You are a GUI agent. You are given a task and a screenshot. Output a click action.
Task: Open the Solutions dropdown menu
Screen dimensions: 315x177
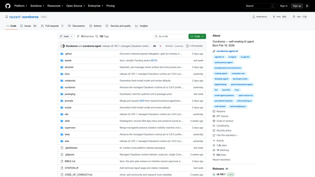[x=37, y=6]
